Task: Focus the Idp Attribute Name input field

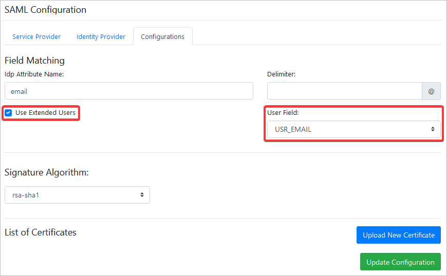Action: [x=128, y=91]
